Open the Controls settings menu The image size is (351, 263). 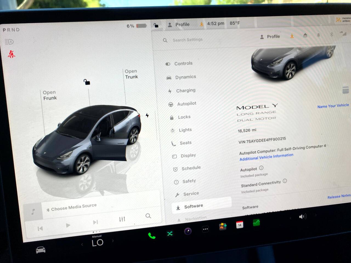coord(179,64)
